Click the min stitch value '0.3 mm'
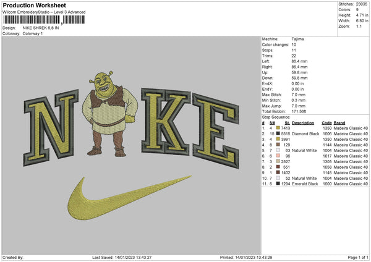The image size is (371, 262). (x=299, y=100)
